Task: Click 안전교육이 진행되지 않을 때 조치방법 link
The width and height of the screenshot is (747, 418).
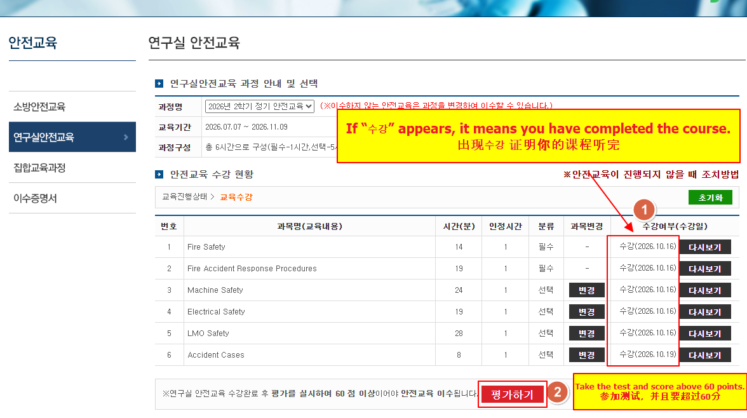Action: pyautogui.click(x=651, y=175)
